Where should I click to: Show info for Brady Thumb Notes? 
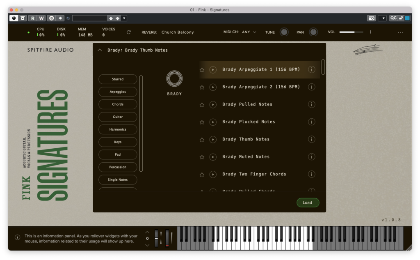[312, 139]
